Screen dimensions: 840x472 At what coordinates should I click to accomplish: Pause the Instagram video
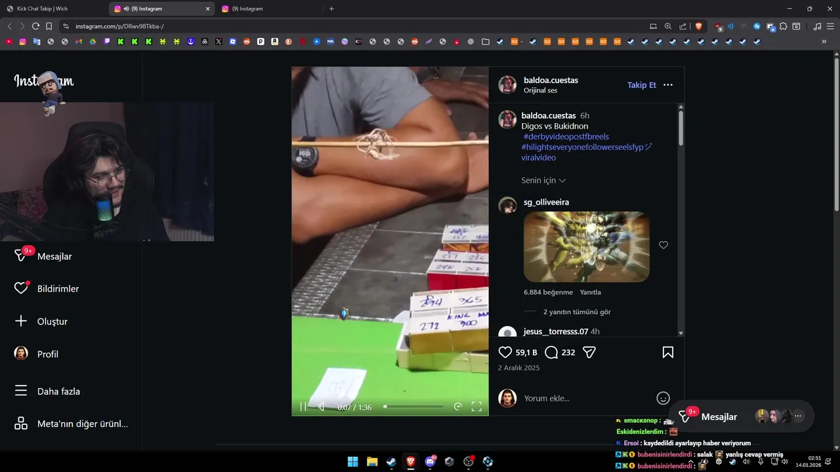[x=303, y=406]
